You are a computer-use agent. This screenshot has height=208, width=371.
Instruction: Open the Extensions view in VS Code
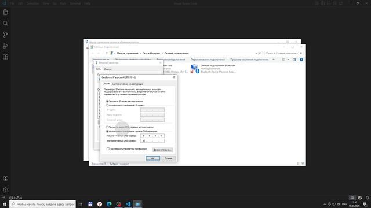coord(5,57)
